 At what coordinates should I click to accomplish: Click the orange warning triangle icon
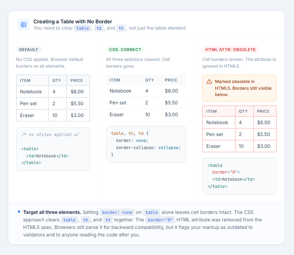209,82
